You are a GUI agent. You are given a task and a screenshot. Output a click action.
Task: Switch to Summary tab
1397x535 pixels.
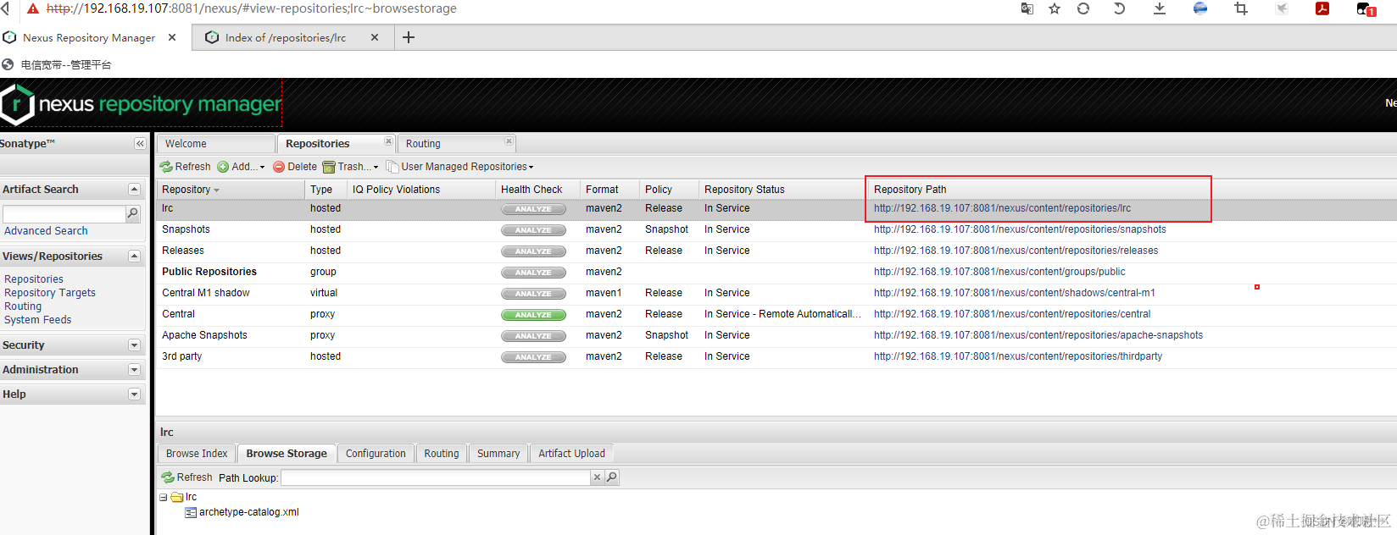click(x=498, y=454)
